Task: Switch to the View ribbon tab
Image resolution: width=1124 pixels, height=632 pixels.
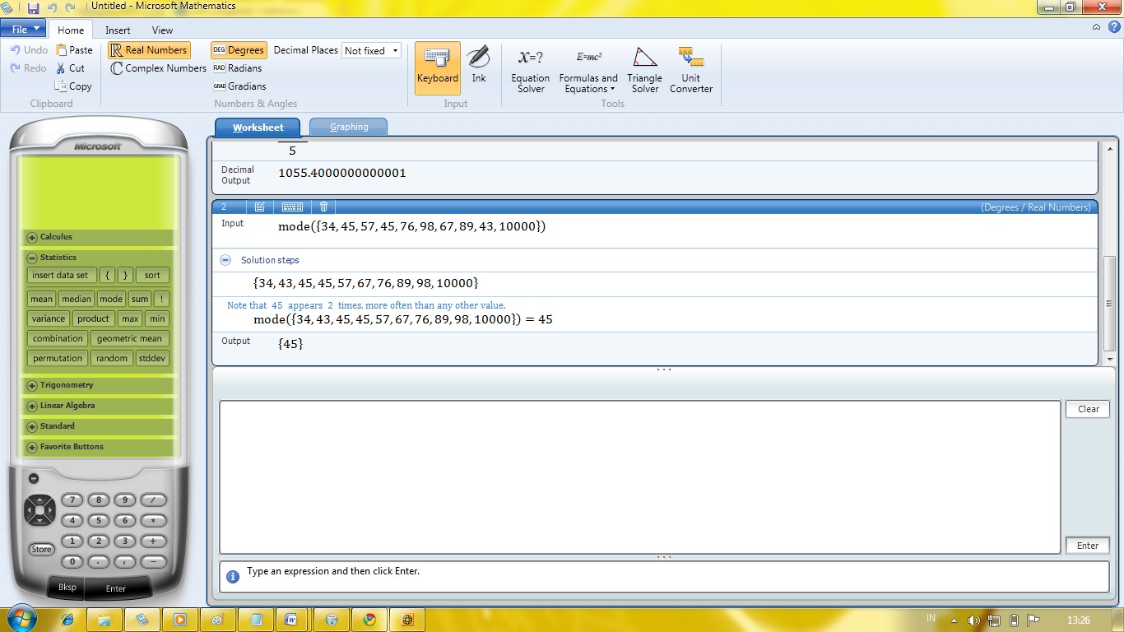Action: 162,30
